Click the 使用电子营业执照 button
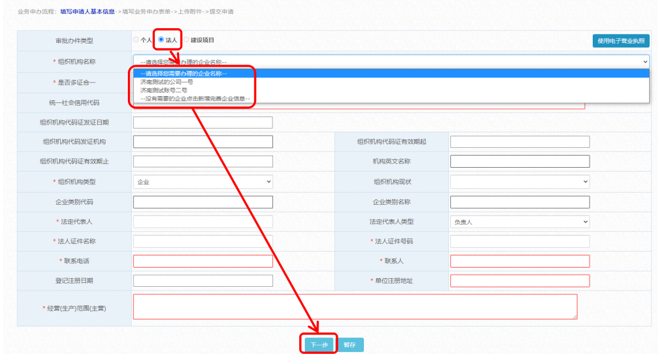The image size is (658, 354). (x=621, y=41)
